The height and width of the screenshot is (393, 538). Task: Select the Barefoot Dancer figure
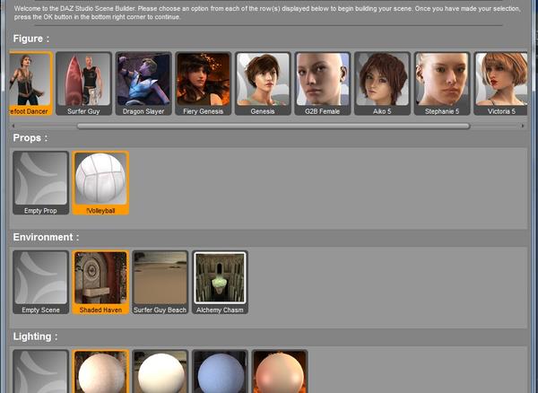pos(31,83)
